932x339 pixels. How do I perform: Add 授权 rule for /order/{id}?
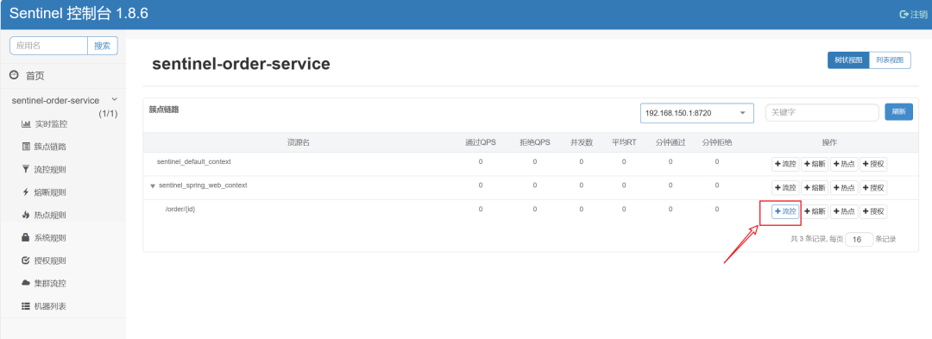tap(873, 211)
